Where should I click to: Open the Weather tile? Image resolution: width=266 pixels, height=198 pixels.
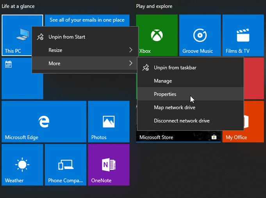pos(22,165)
